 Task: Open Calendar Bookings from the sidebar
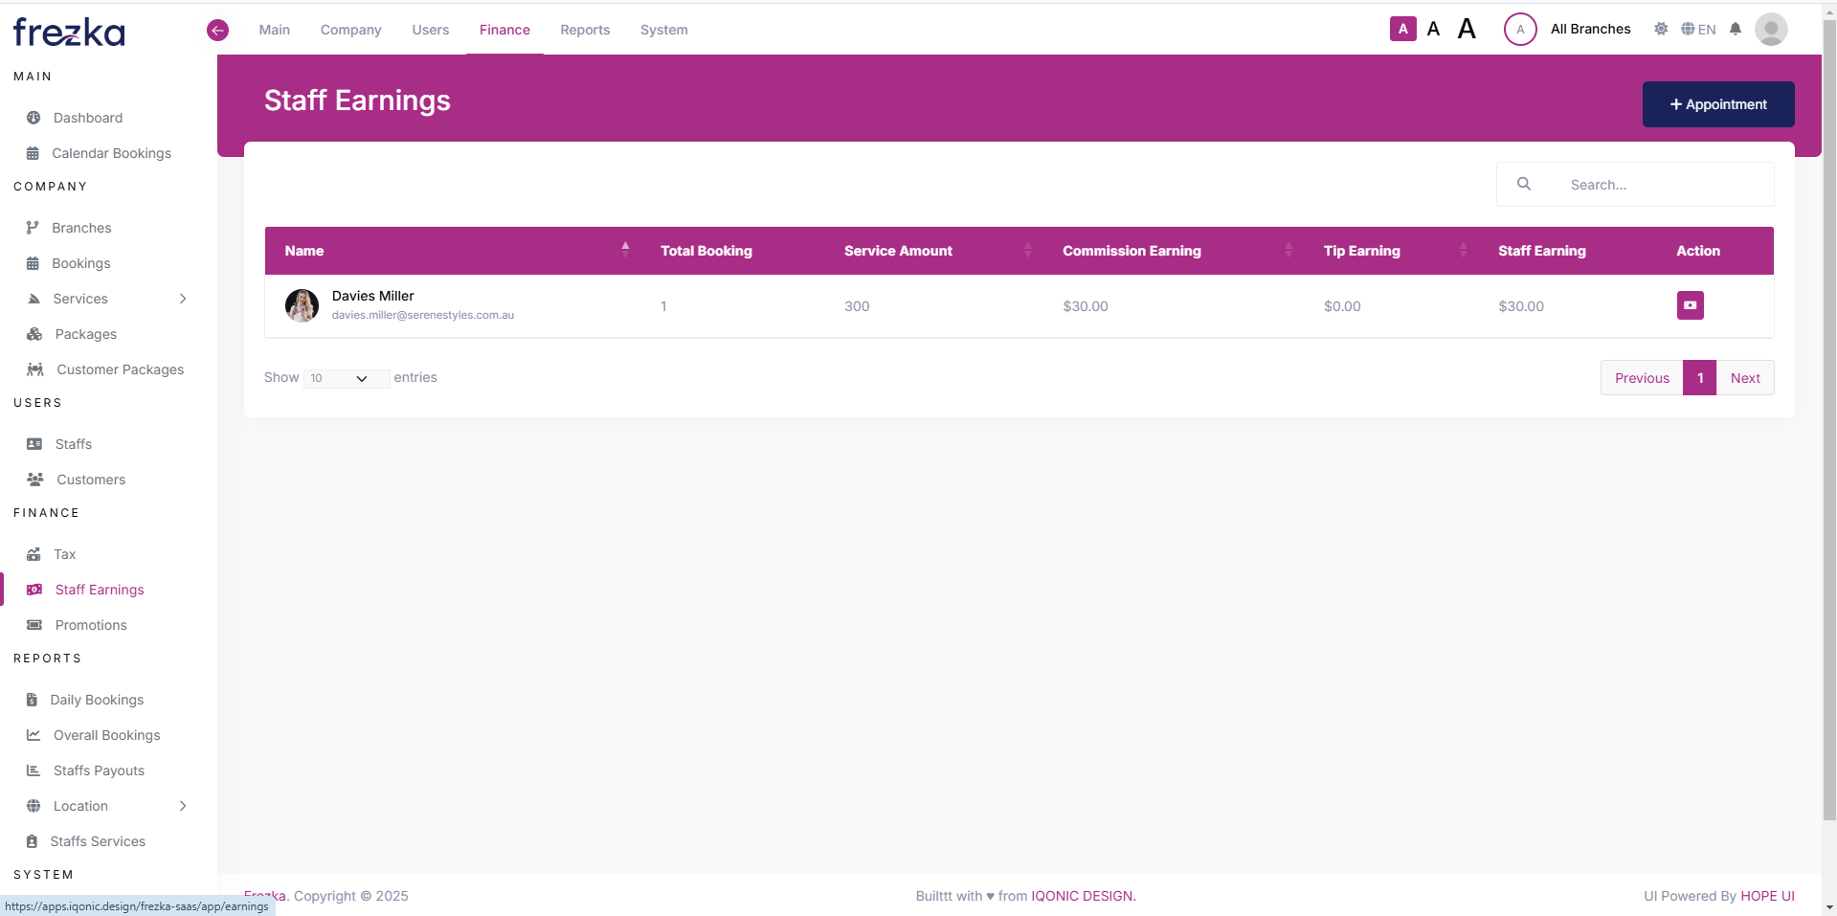click(110, 152)
